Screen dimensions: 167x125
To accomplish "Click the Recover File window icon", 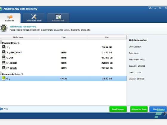I will point(58,17).
